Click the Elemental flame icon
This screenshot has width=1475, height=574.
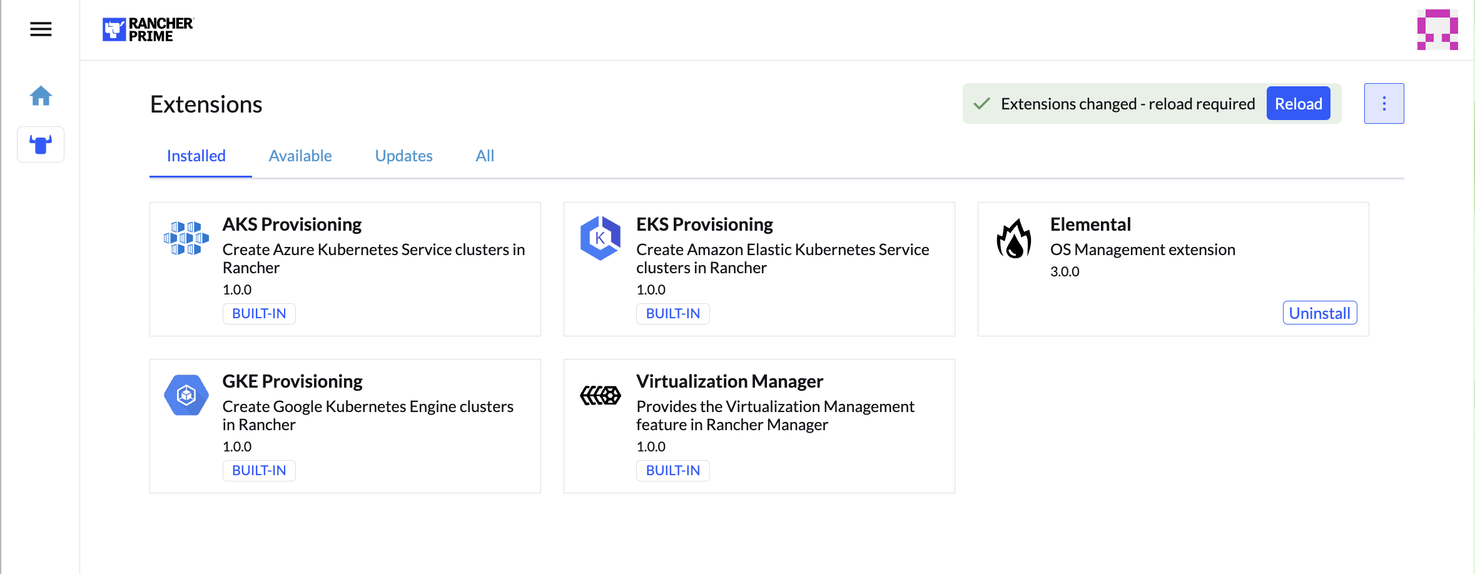click(1013, 238)
